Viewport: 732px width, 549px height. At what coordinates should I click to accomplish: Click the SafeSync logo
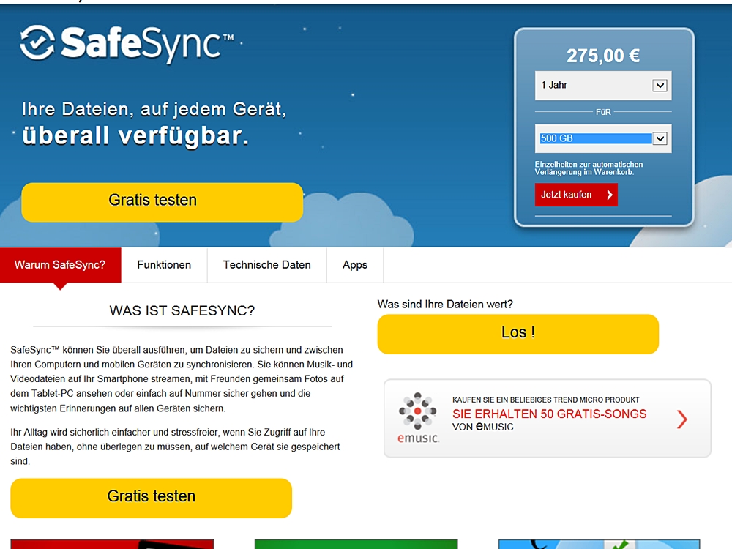(127, 43)
